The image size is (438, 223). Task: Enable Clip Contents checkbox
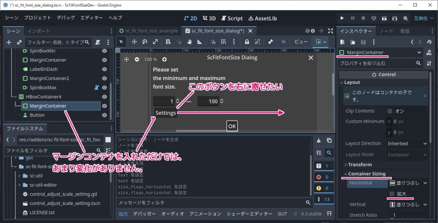click(x=390, y=111)
